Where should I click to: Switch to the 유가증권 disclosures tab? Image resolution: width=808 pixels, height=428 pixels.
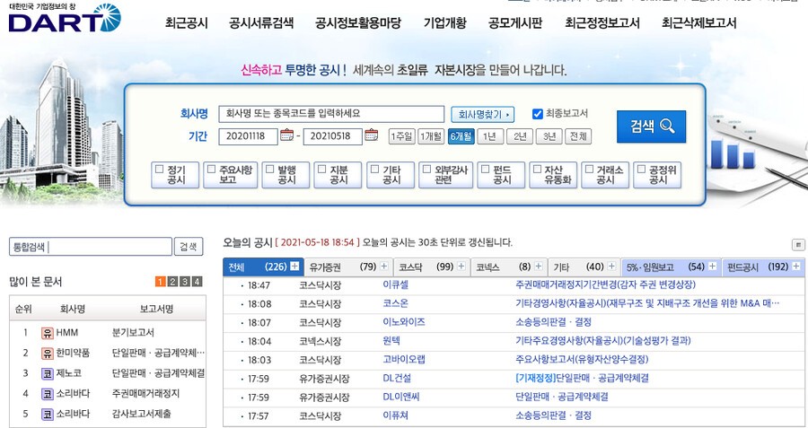[347, 266]
